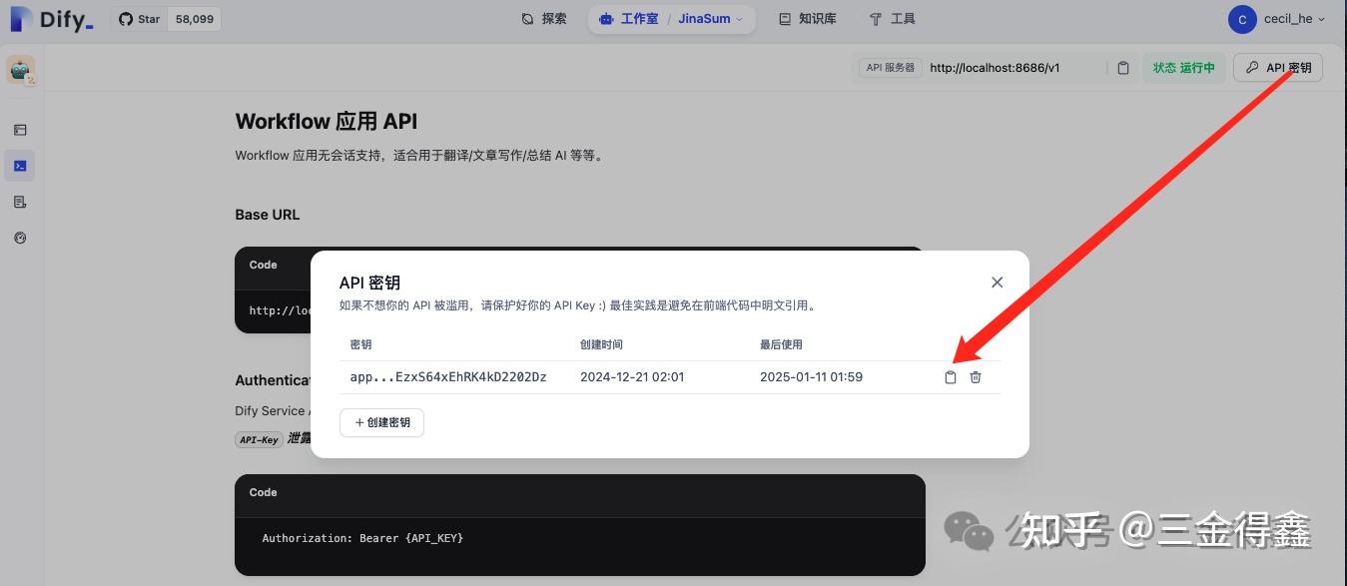1347x586 pixels.
Task: Close the API 密钥 dialog
Action: point(996,282)
